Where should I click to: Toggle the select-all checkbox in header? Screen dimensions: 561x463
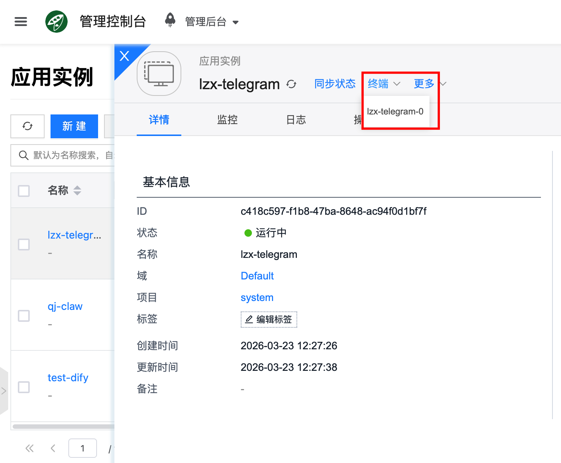(x=24, y=191)
